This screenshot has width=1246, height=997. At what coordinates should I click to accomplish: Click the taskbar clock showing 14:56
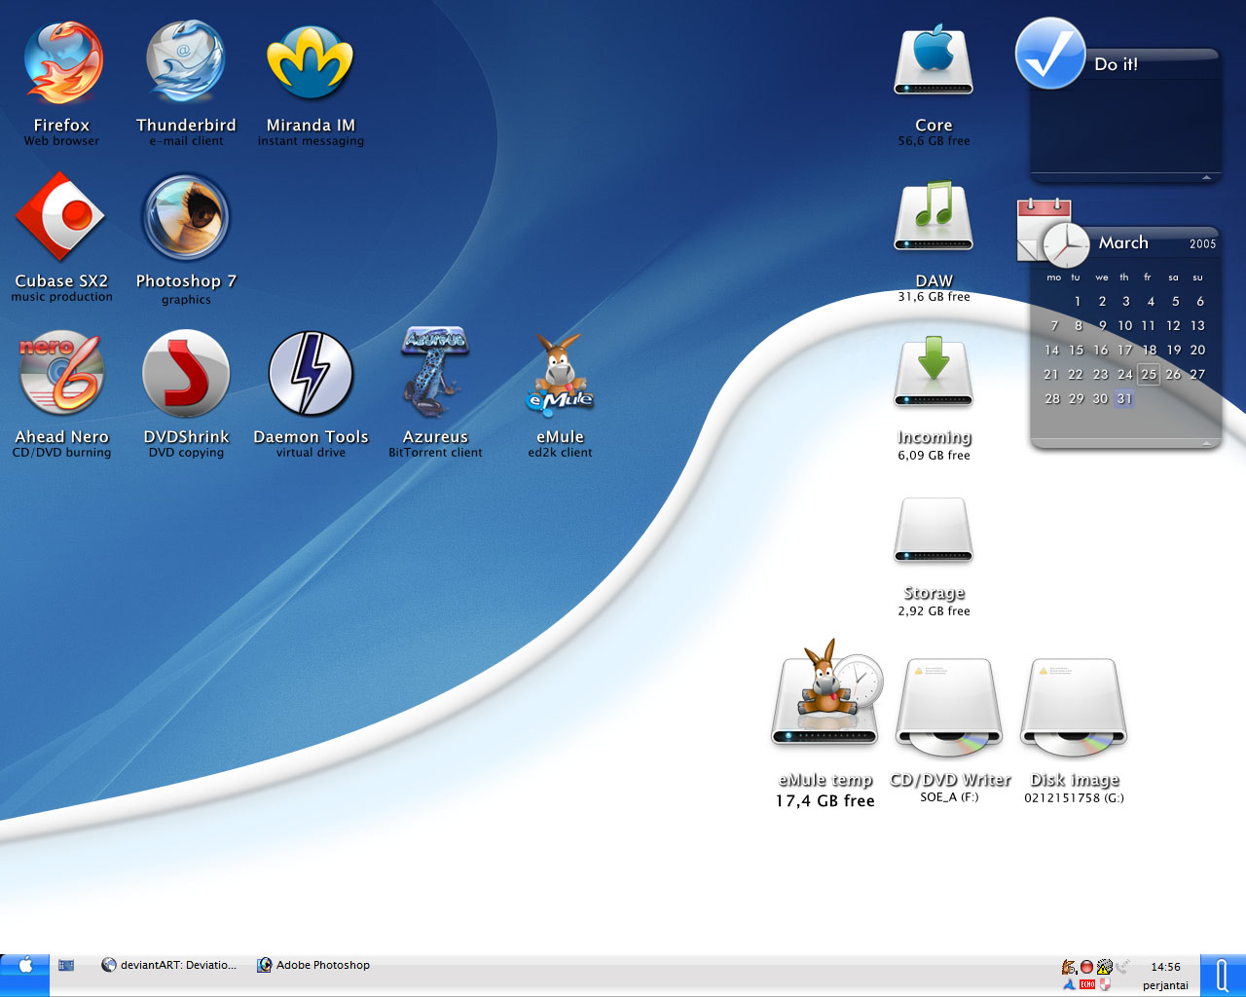tap(1165, 967)
